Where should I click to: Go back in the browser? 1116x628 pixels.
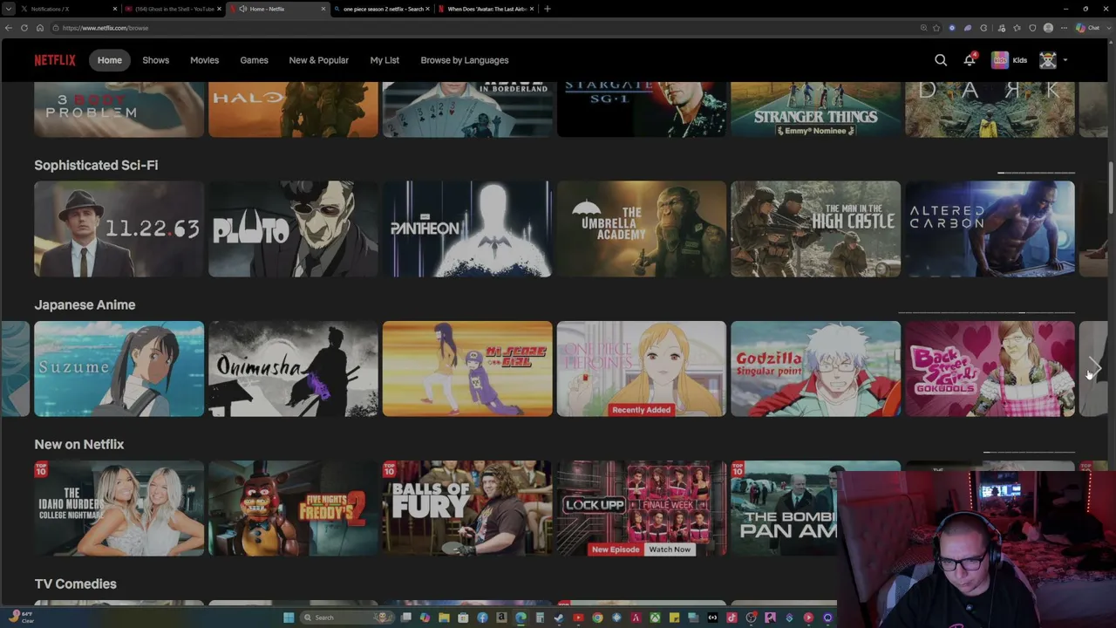9,28
